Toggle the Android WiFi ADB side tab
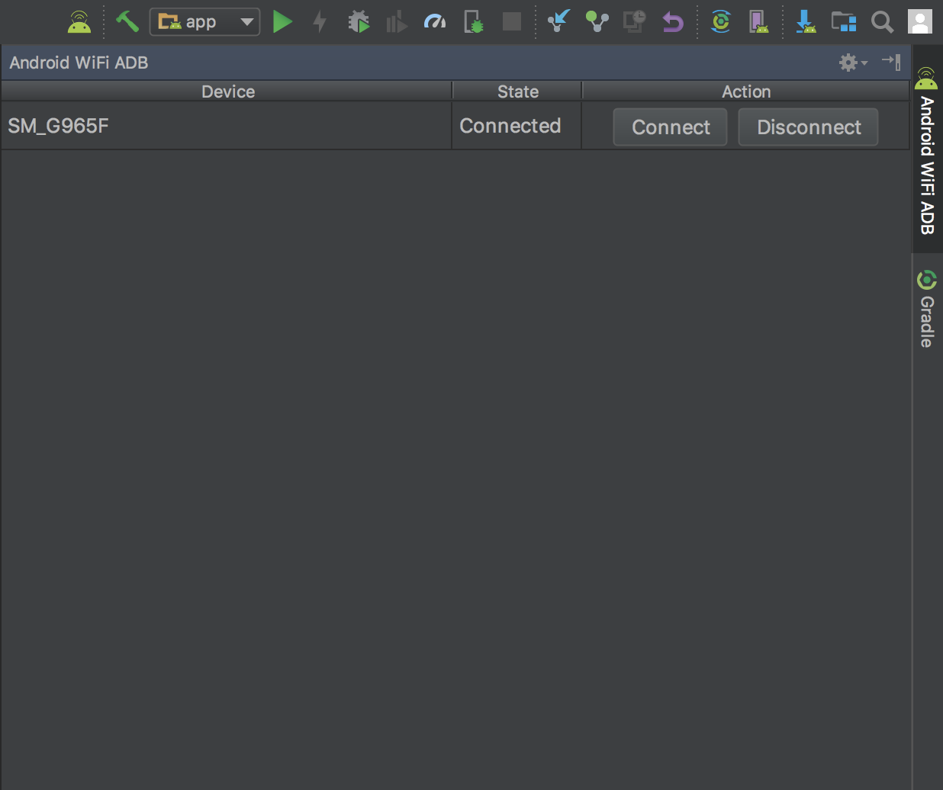This screenshot has width=943, height=790. click(927, 149)
